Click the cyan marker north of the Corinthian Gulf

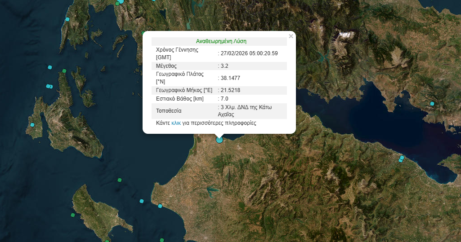pyautogui.click(x=432, y=104)
